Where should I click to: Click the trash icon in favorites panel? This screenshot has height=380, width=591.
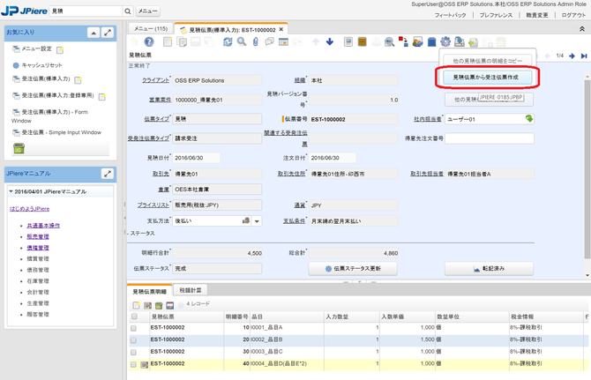tap(19, 148)
